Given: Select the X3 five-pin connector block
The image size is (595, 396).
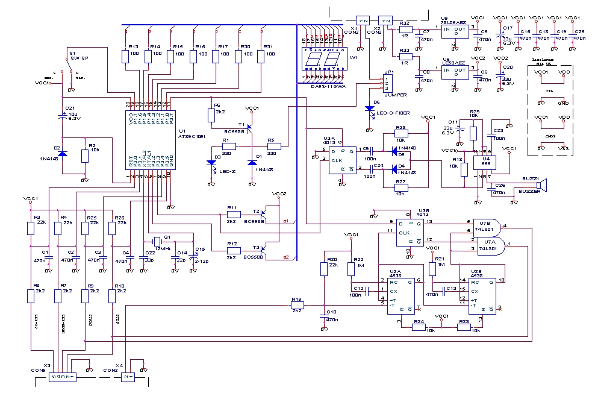Looking at the screenshot, I should (62, 377).
